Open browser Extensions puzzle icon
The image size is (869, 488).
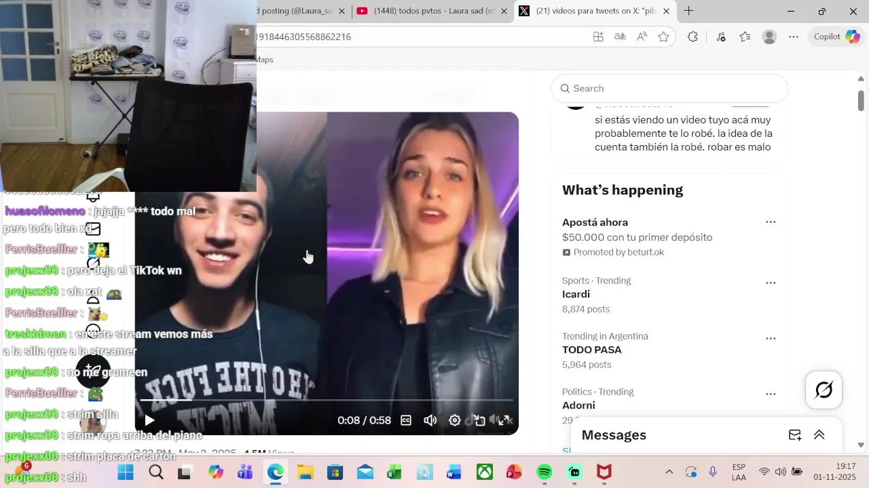click(x=692, y=37)
